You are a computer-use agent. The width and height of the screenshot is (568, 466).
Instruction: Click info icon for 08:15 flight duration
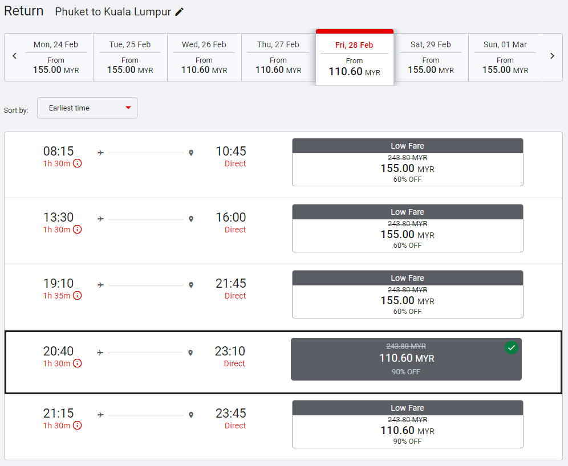pyautogui.click(x=77, y=163)
